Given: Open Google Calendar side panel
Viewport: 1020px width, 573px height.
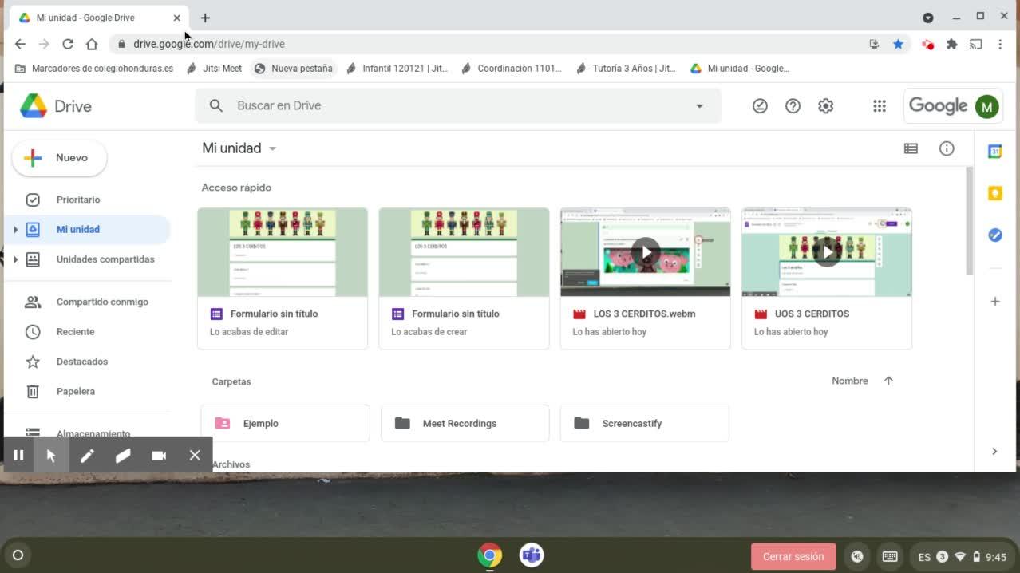Looking at the screenshot, I should coord(995,152).
